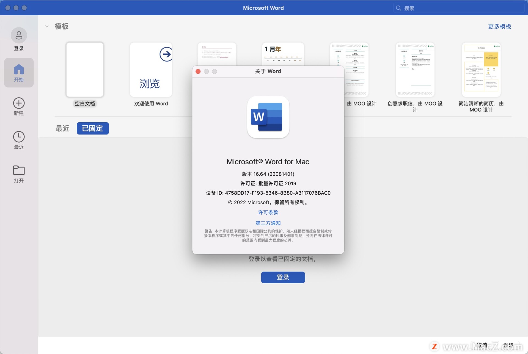Click in the 搜索 search field

[x=459, y=8]
